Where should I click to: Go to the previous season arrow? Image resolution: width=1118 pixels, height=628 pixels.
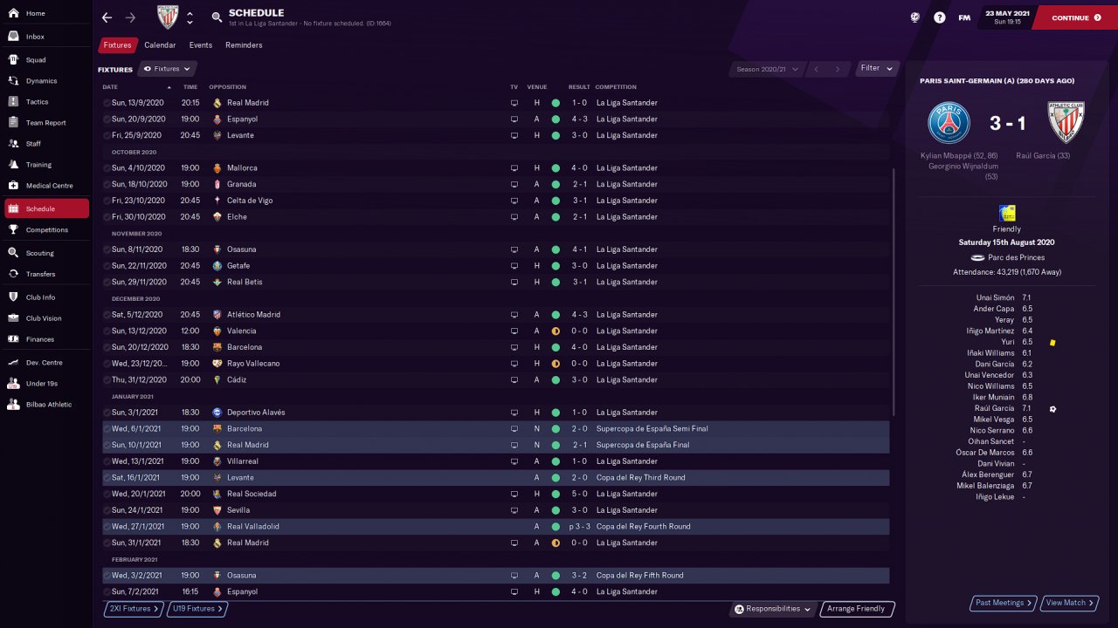pyautogui.click(x=815, y=69)
